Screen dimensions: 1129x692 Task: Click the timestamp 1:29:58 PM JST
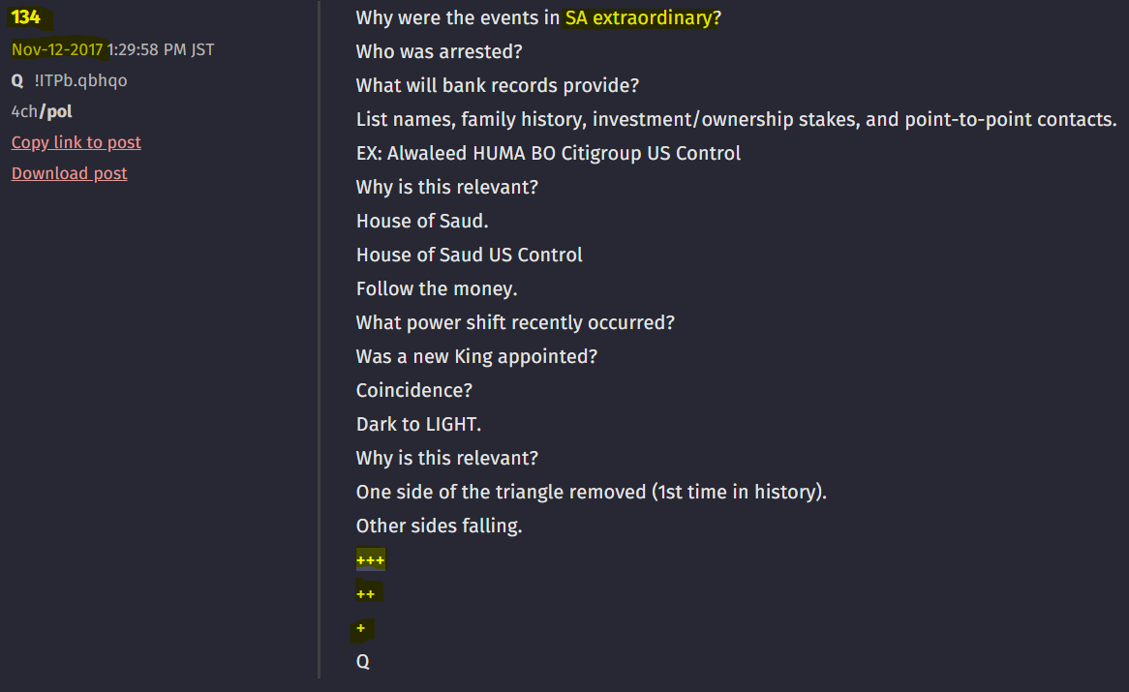(x=161, y=49)
